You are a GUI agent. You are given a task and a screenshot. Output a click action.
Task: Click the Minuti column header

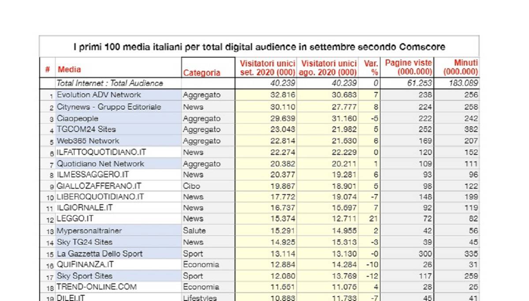pos(460,68)
